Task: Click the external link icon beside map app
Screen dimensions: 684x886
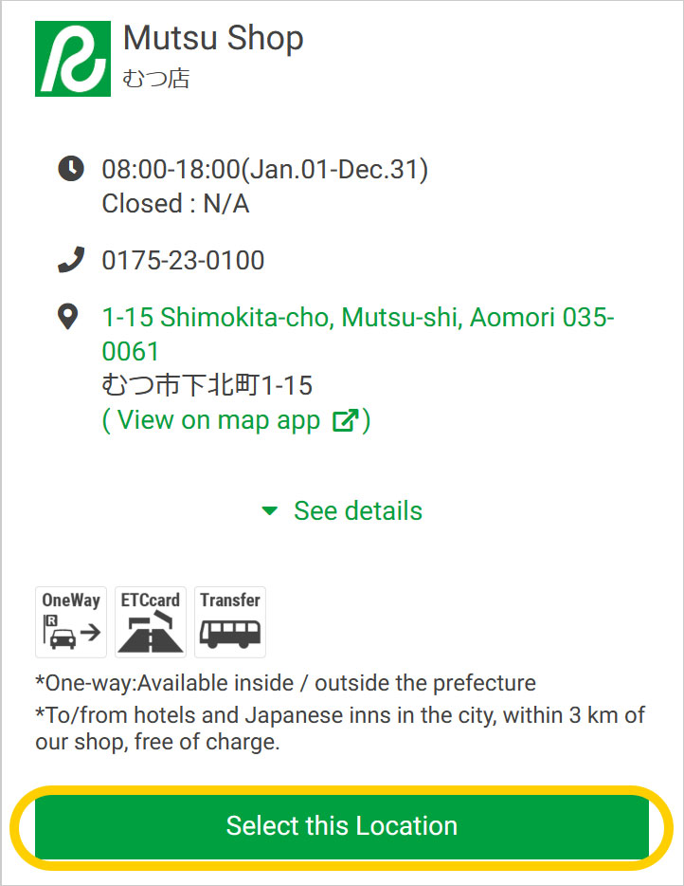Action: (345, 421)
